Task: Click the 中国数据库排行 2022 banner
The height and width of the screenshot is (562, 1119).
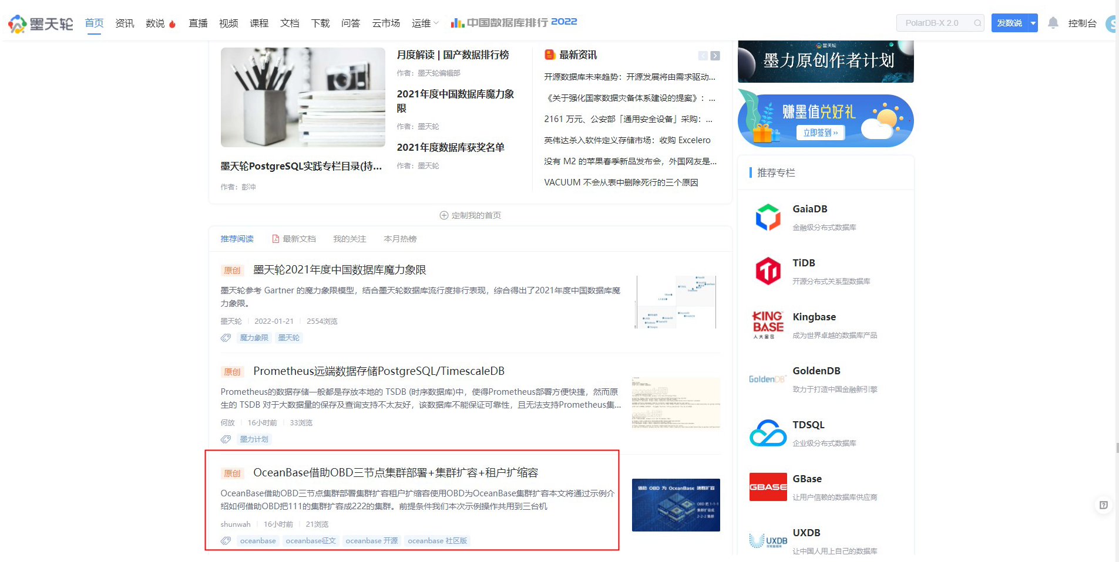Action: (x=514, y=22)
